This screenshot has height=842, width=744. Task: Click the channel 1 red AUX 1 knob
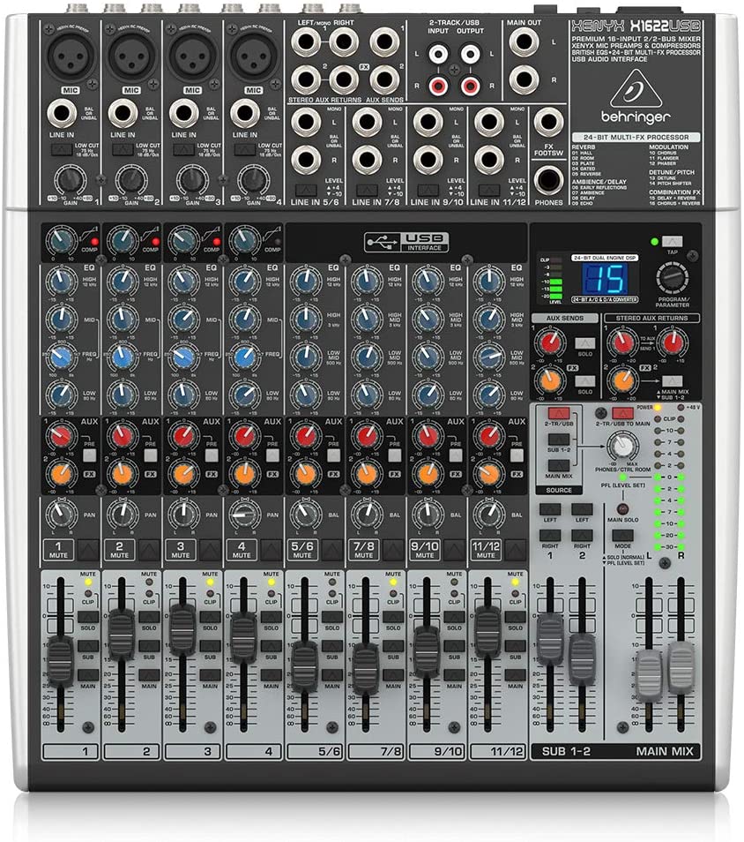coord(62,436)
